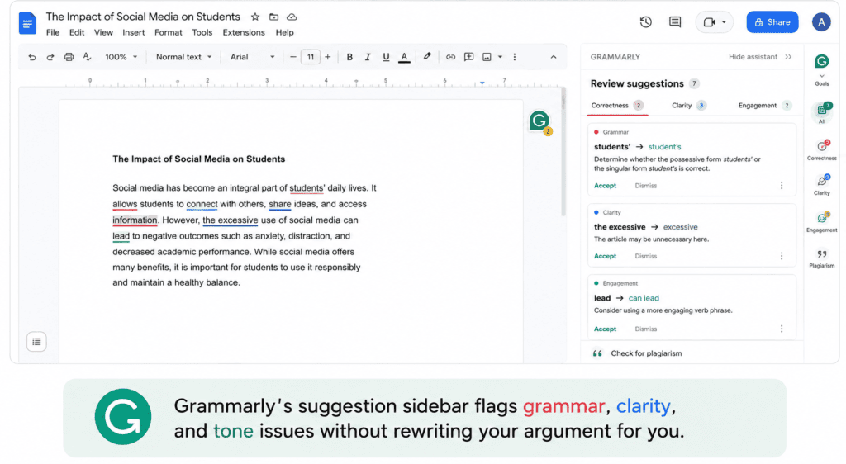This screenshot has width=846, height=464.
Task: Open version history clock icon
Action: [x=646, y=22]
